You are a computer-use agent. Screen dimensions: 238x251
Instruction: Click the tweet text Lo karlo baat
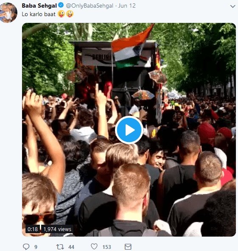click(39, 14)
